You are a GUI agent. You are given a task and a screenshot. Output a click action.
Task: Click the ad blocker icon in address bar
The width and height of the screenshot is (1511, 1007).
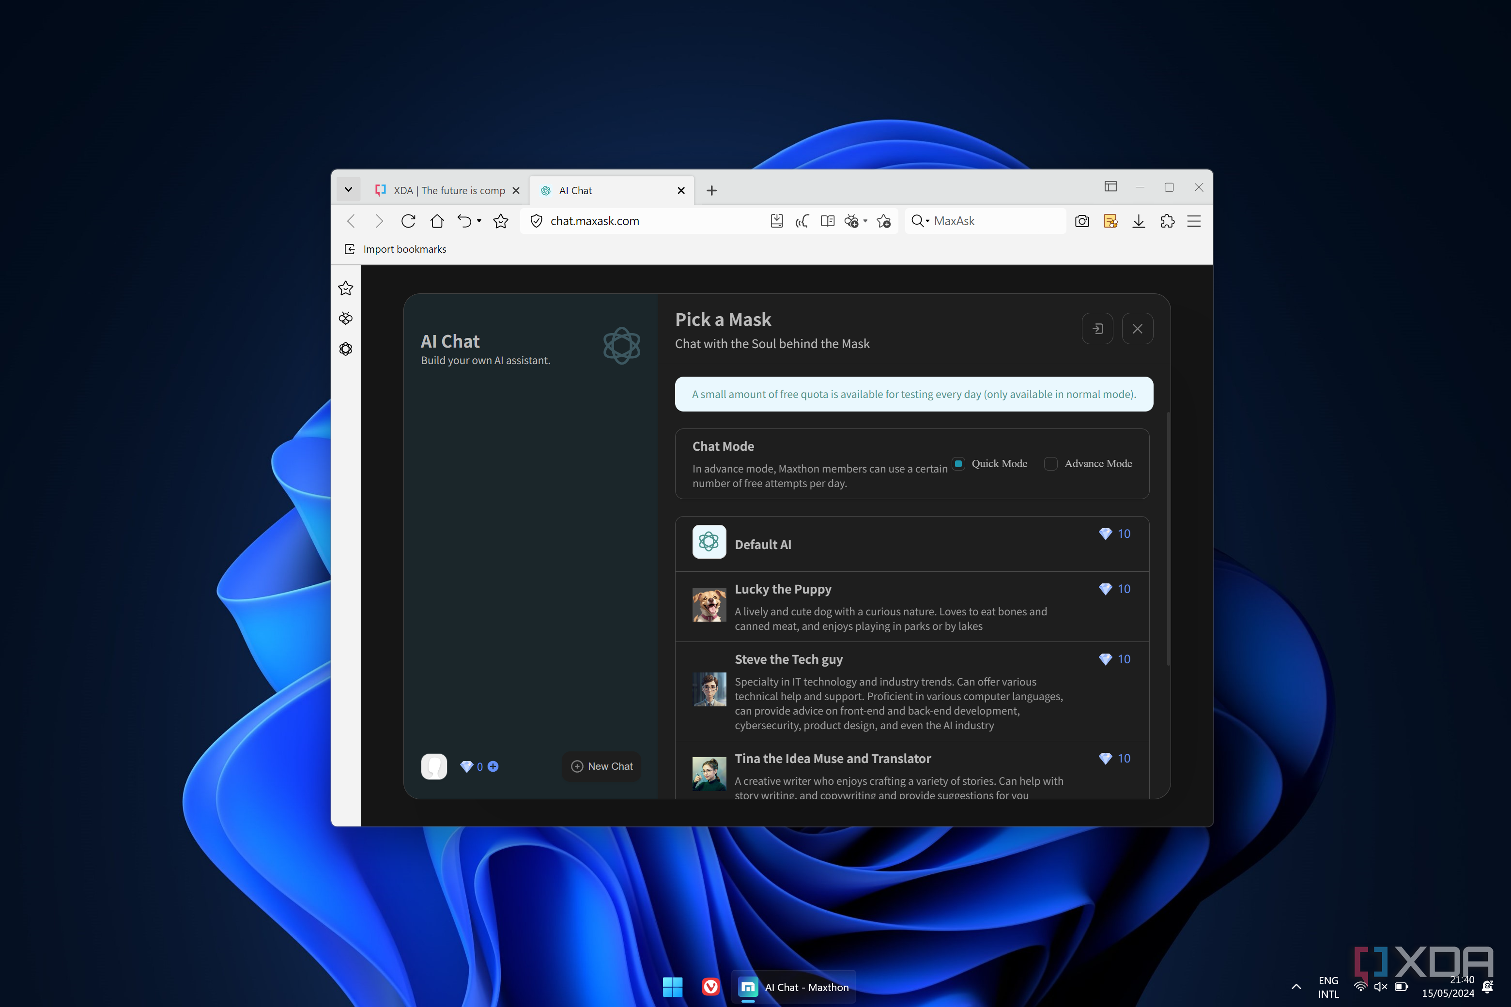tap(851, 221)
